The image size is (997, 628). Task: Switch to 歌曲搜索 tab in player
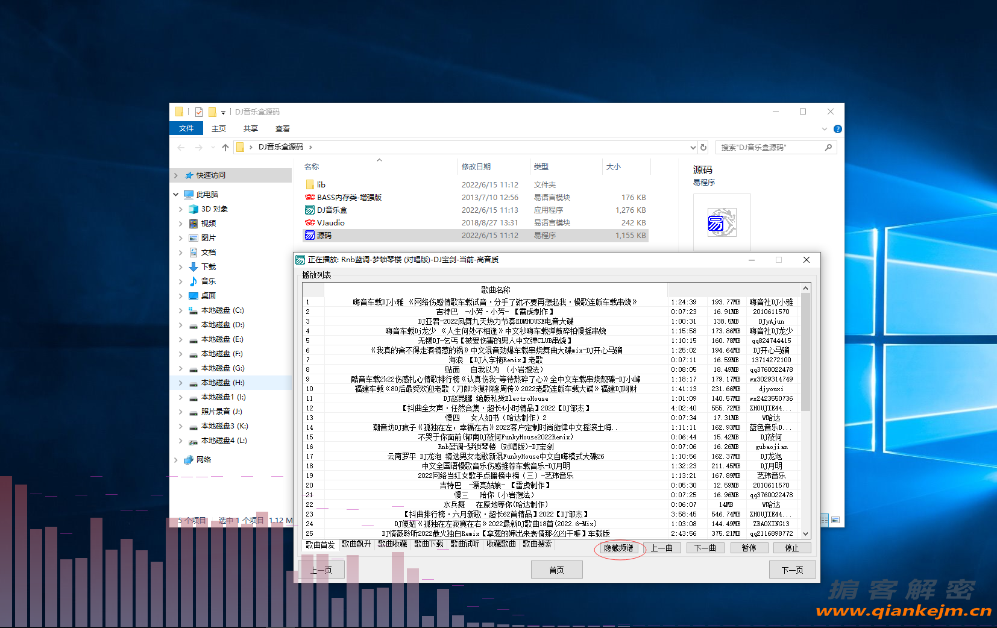[x=538, y=544]
